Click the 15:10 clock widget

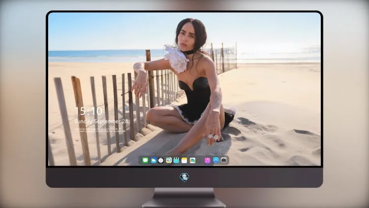pos(89,111)
